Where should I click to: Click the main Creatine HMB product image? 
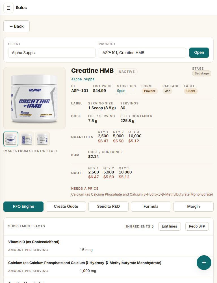coord(34,98)
